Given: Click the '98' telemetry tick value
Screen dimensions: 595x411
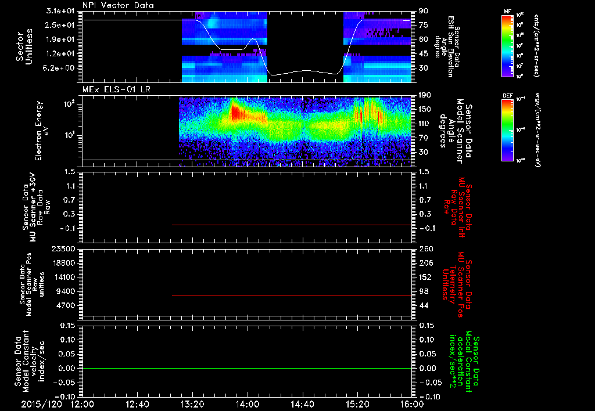Looking at the screenshot, I should point(424,291).
